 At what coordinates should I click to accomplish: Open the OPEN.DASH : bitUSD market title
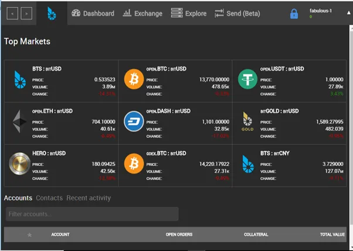coord(168,111)
